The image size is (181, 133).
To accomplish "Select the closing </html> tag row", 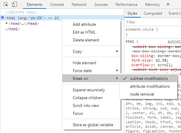I will (x=12, y=29).
